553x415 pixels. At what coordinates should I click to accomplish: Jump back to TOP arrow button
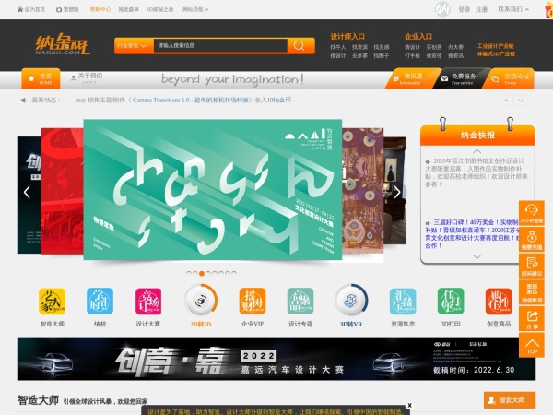coord(532,346)
